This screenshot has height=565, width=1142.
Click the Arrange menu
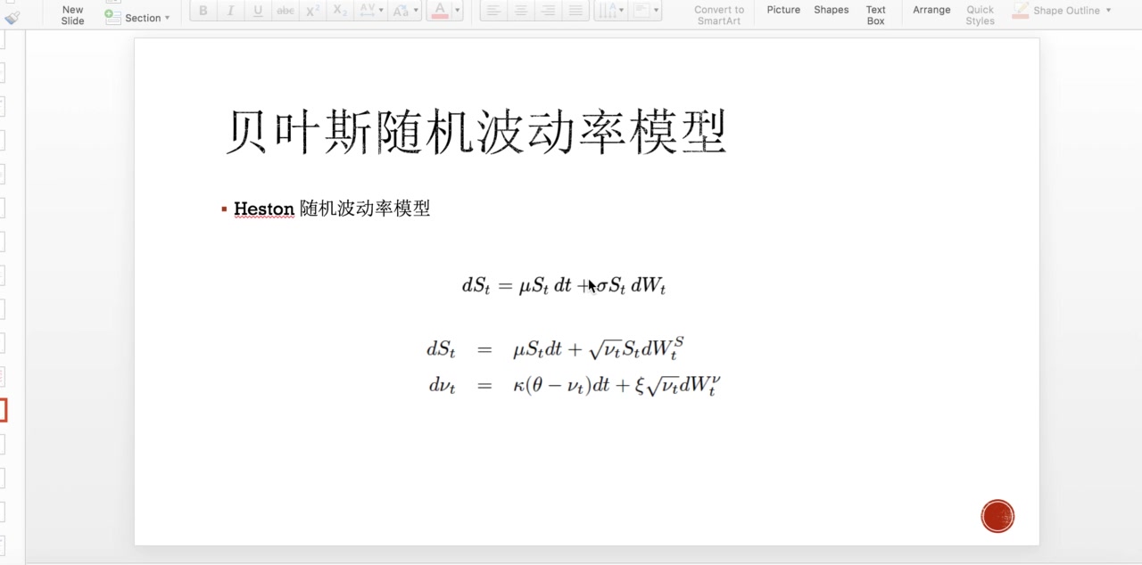931,10
